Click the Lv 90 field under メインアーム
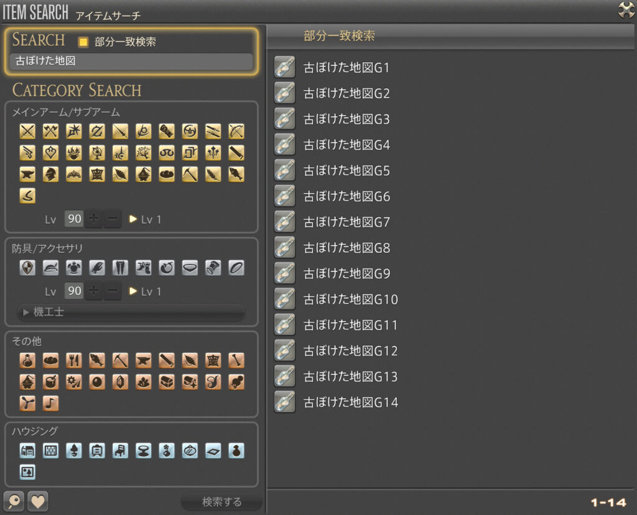The image size is (637, 515). 74,219
